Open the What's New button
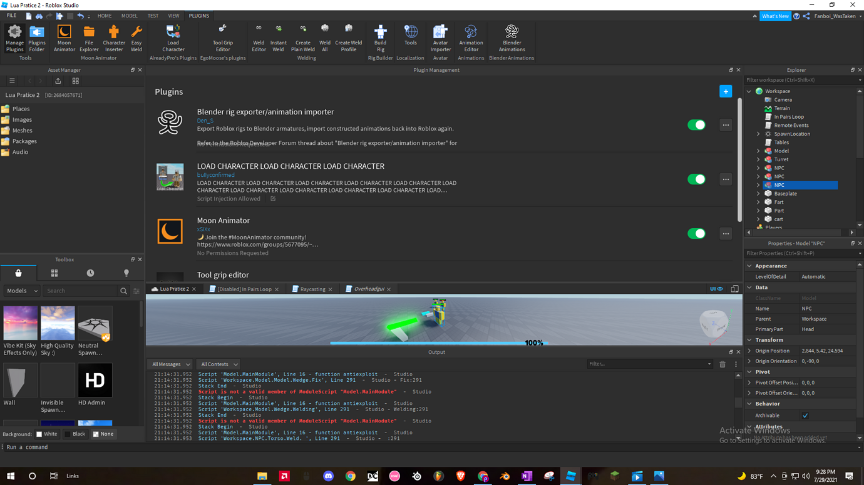This screenshot has width=864, height=485. pos(775,16)
